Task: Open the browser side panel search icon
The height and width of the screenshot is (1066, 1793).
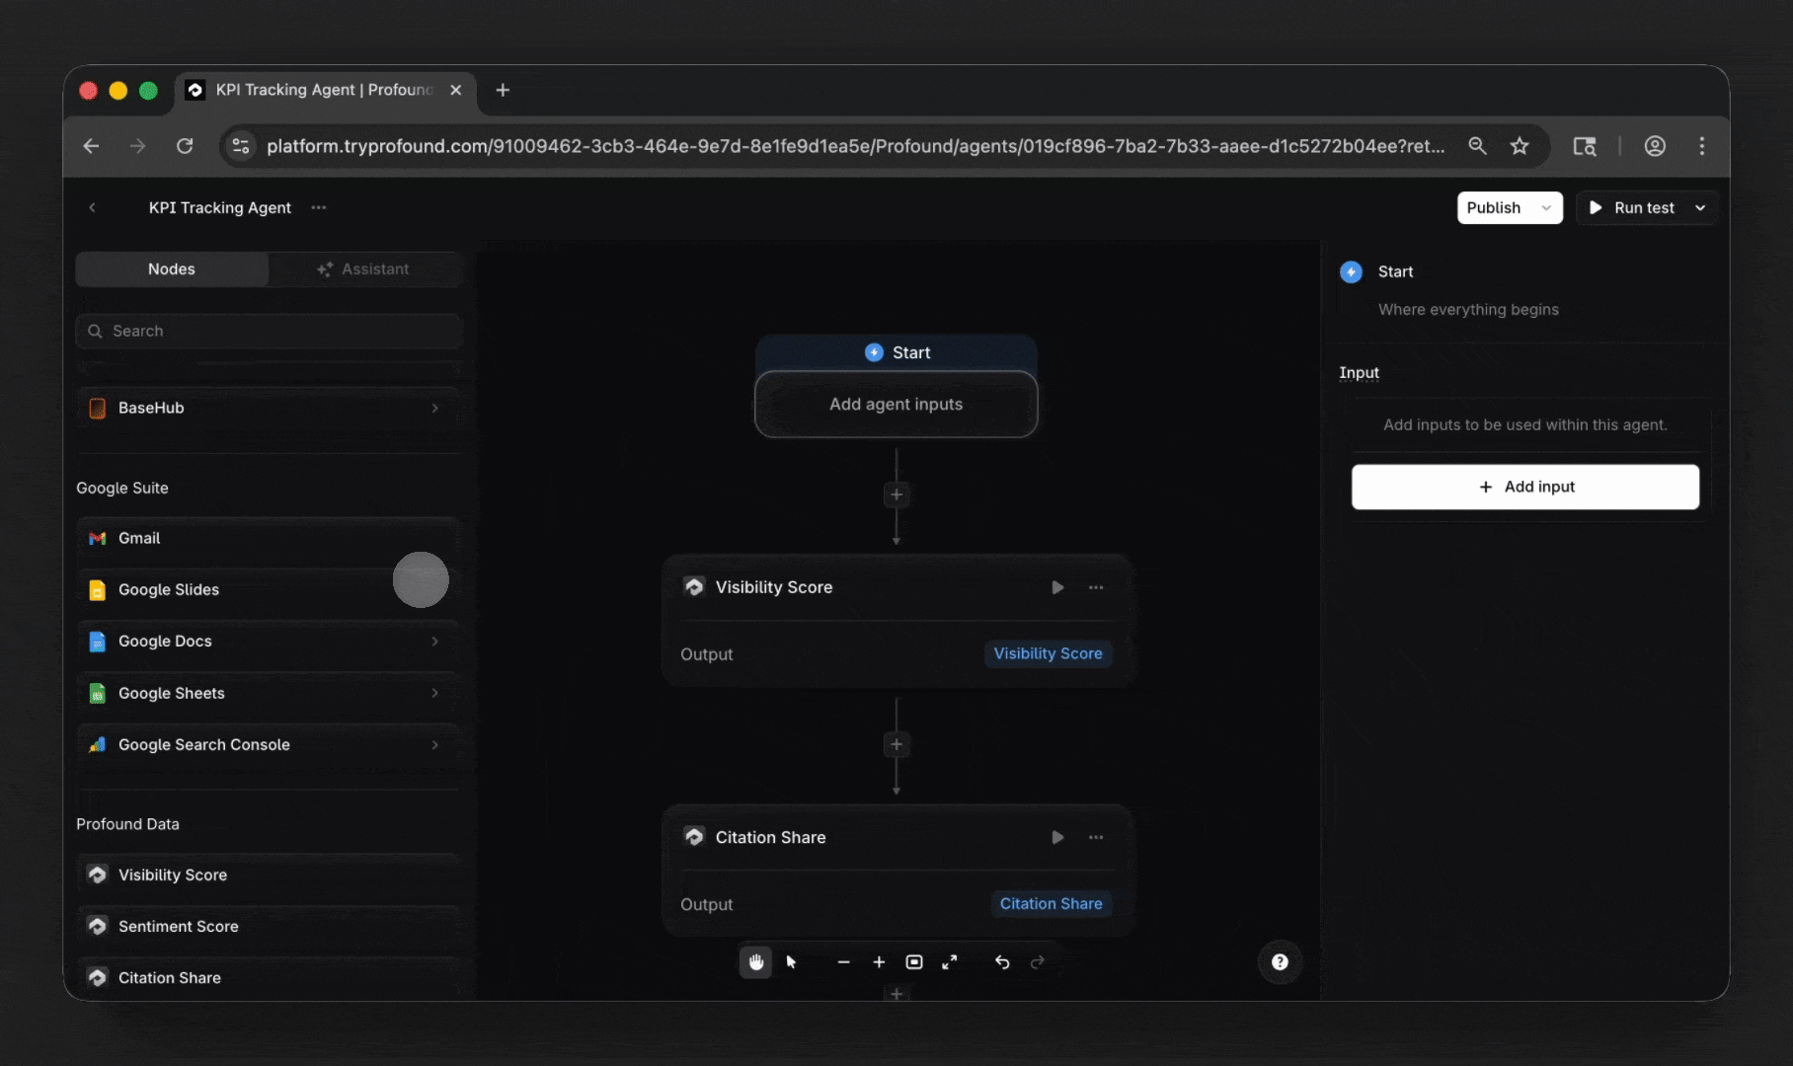Action: [1585, 146]
